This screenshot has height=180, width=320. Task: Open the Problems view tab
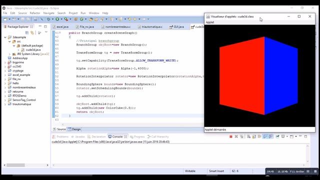(60, 136)
